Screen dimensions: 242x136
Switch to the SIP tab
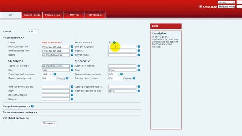pyautogui.click(x=11, y=15)
